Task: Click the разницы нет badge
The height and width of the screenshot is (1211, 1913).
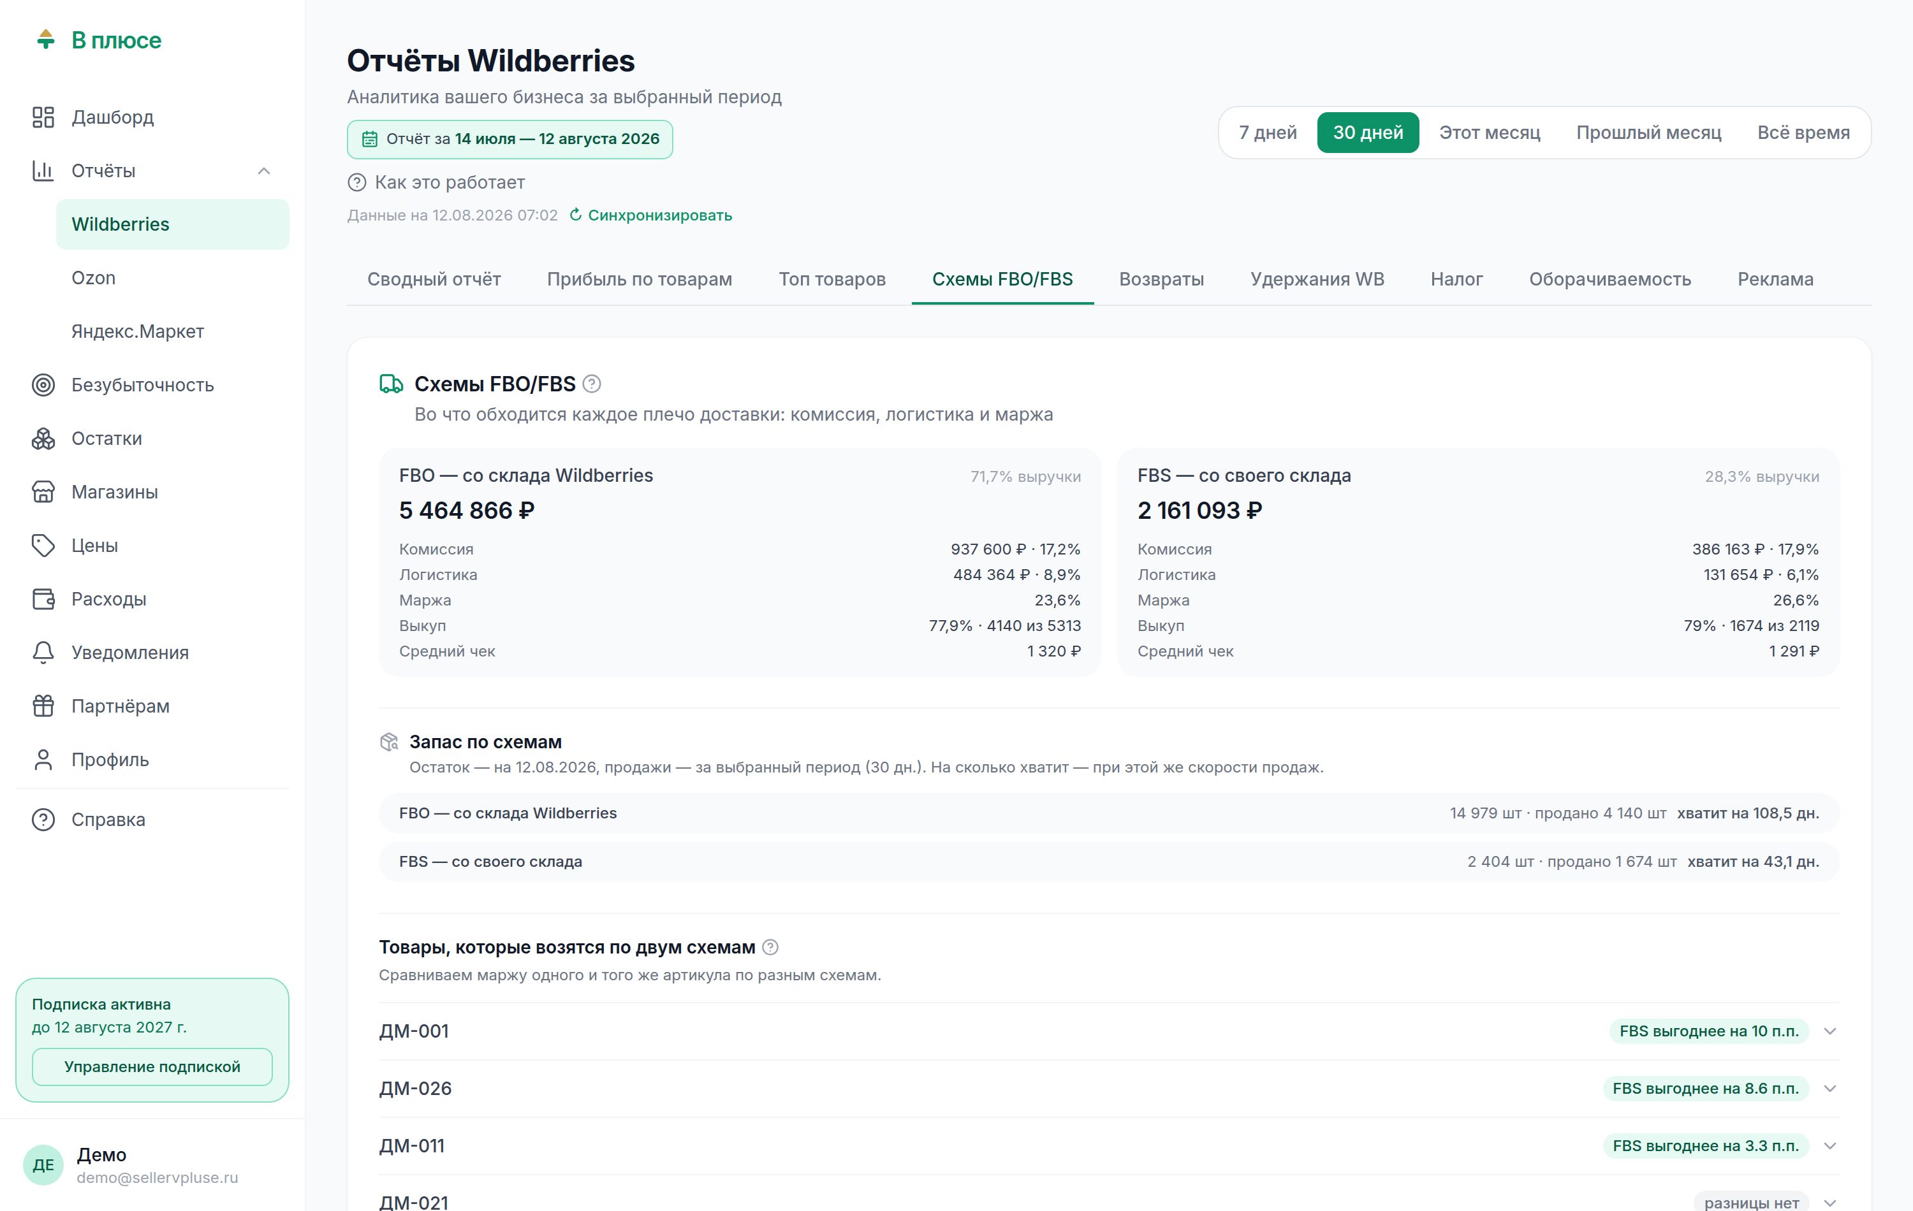Action: tap(1751, 1202)
